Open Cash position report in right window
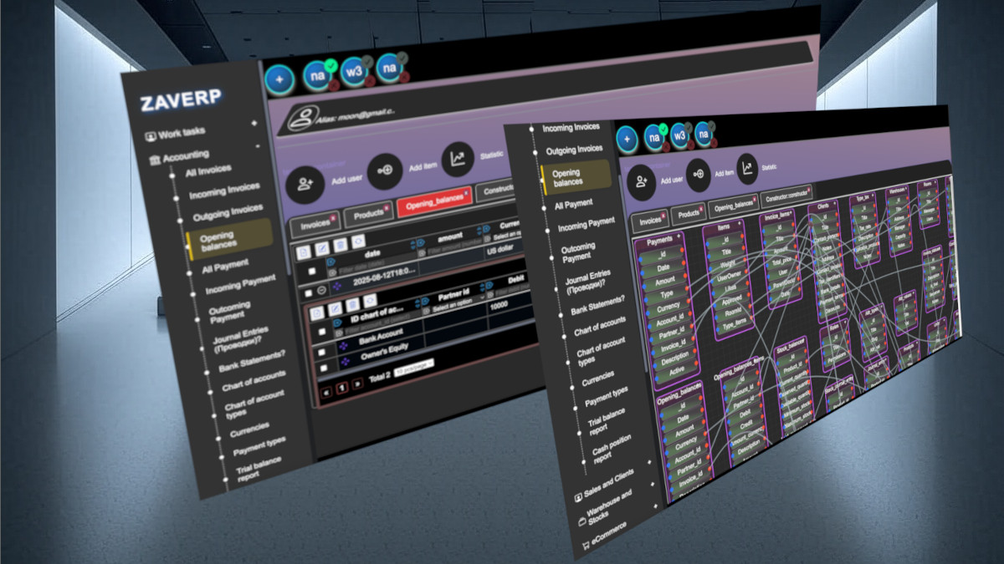The height and width of the screenshot is (564, 1004). click(x=612, y=448)
